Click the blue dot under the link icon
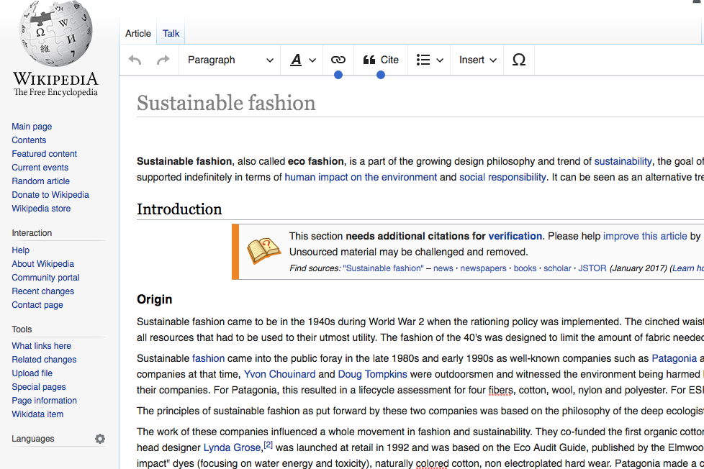This screenshot has height=469, width=704. point(338,75)
